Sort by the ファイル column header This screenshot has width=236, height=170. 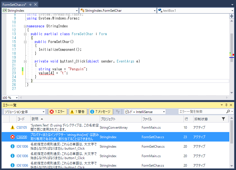[163, 119]
